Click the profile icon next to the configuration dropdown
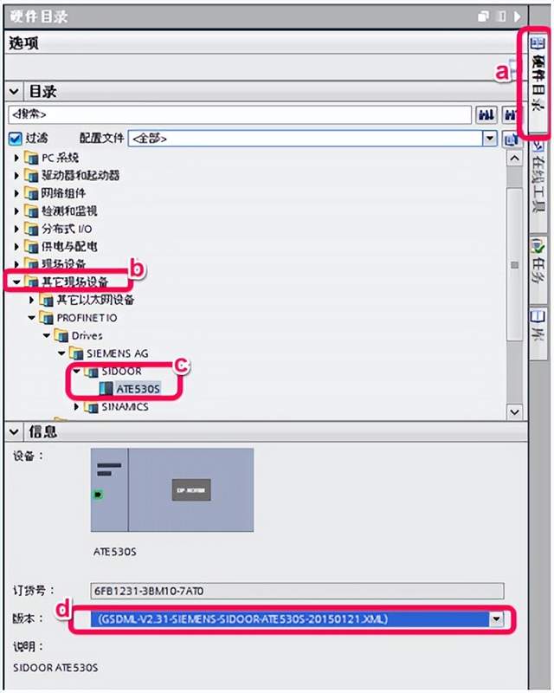This screenshot has height=693, width=554. coord(510,139)
